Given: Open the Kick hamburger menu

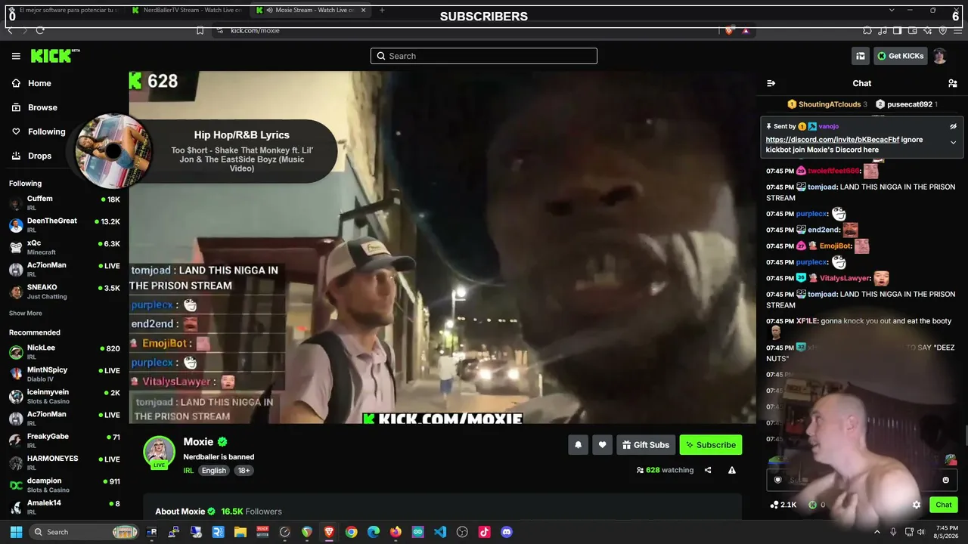Looking at the screenshot, I should (x=16, y=56).
